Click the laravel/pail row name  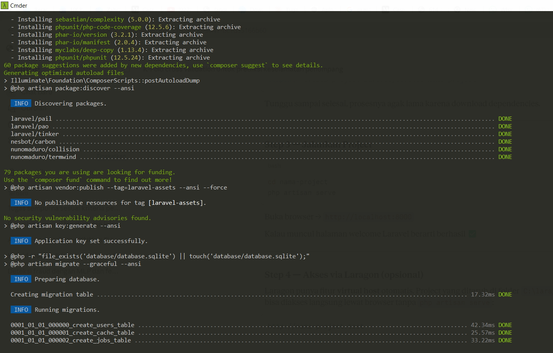click(31, 119)
